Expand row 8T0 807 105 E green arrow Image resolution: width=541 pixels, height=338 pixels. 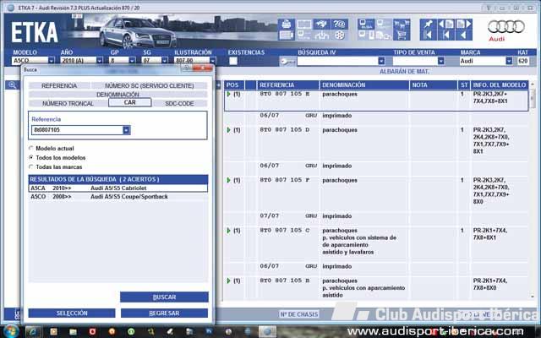coord(228,94)
